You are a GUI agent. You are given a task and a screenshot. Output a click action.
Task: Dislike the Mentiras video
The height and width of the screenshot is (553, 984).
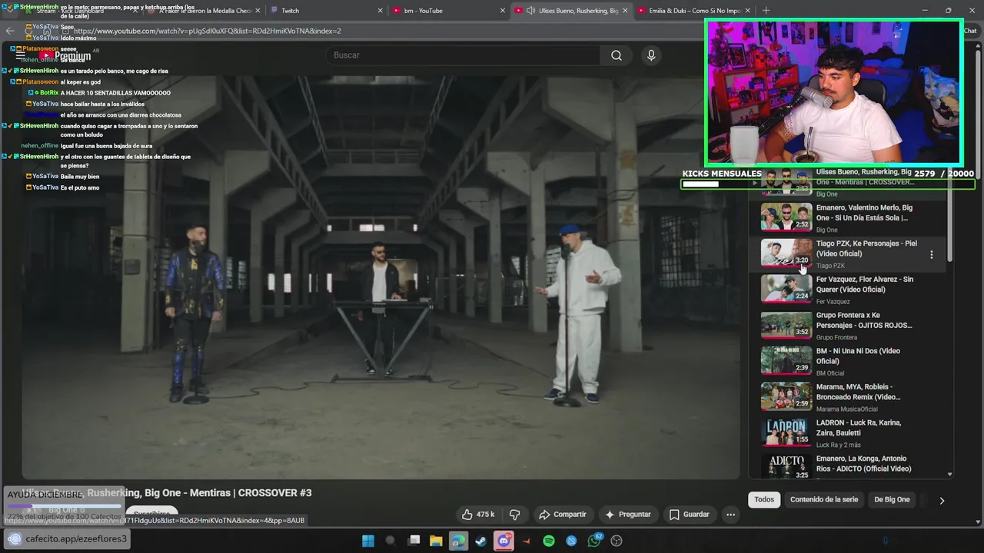(x=514, y=515)
